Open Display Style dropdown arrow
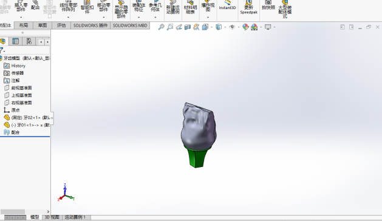The image size is (382, 221). (x=225, y=27)
